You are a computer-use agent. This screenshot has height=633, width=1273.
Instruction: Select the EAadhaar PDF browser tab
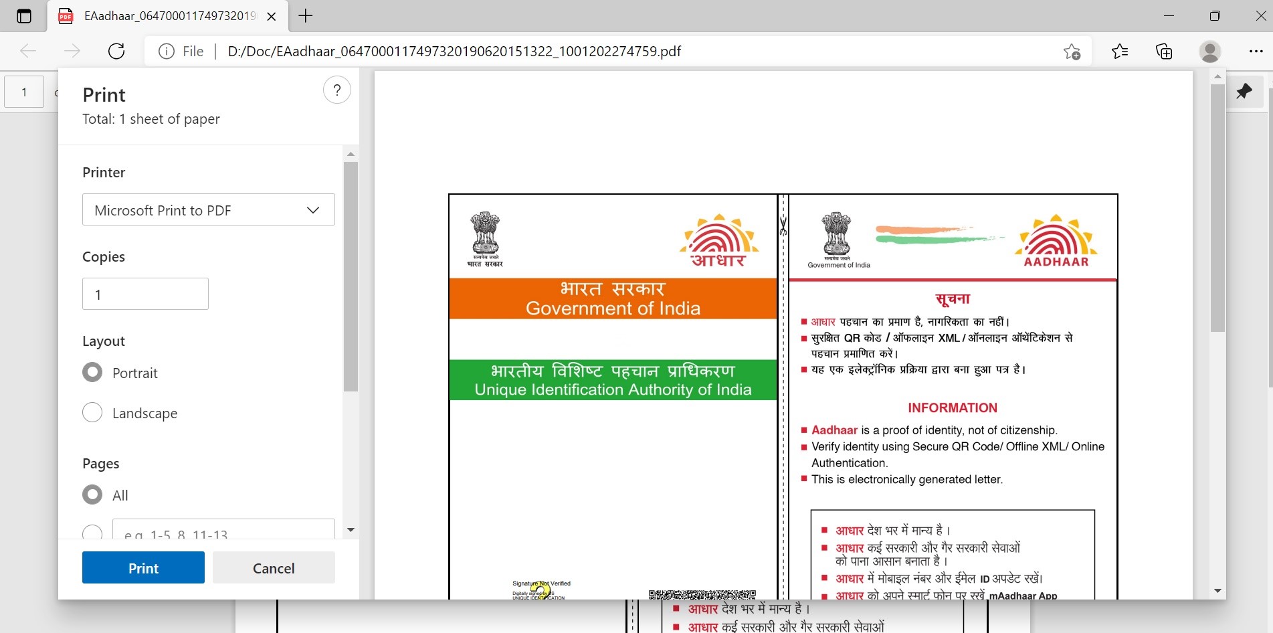point(167,16)
